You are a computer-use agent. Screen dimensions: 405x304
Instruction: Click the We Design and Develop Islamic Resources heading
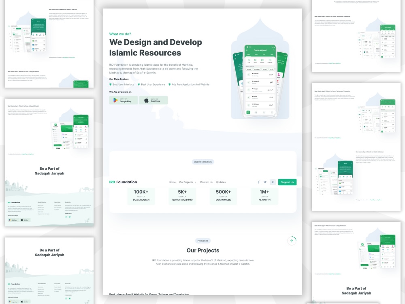156,47
